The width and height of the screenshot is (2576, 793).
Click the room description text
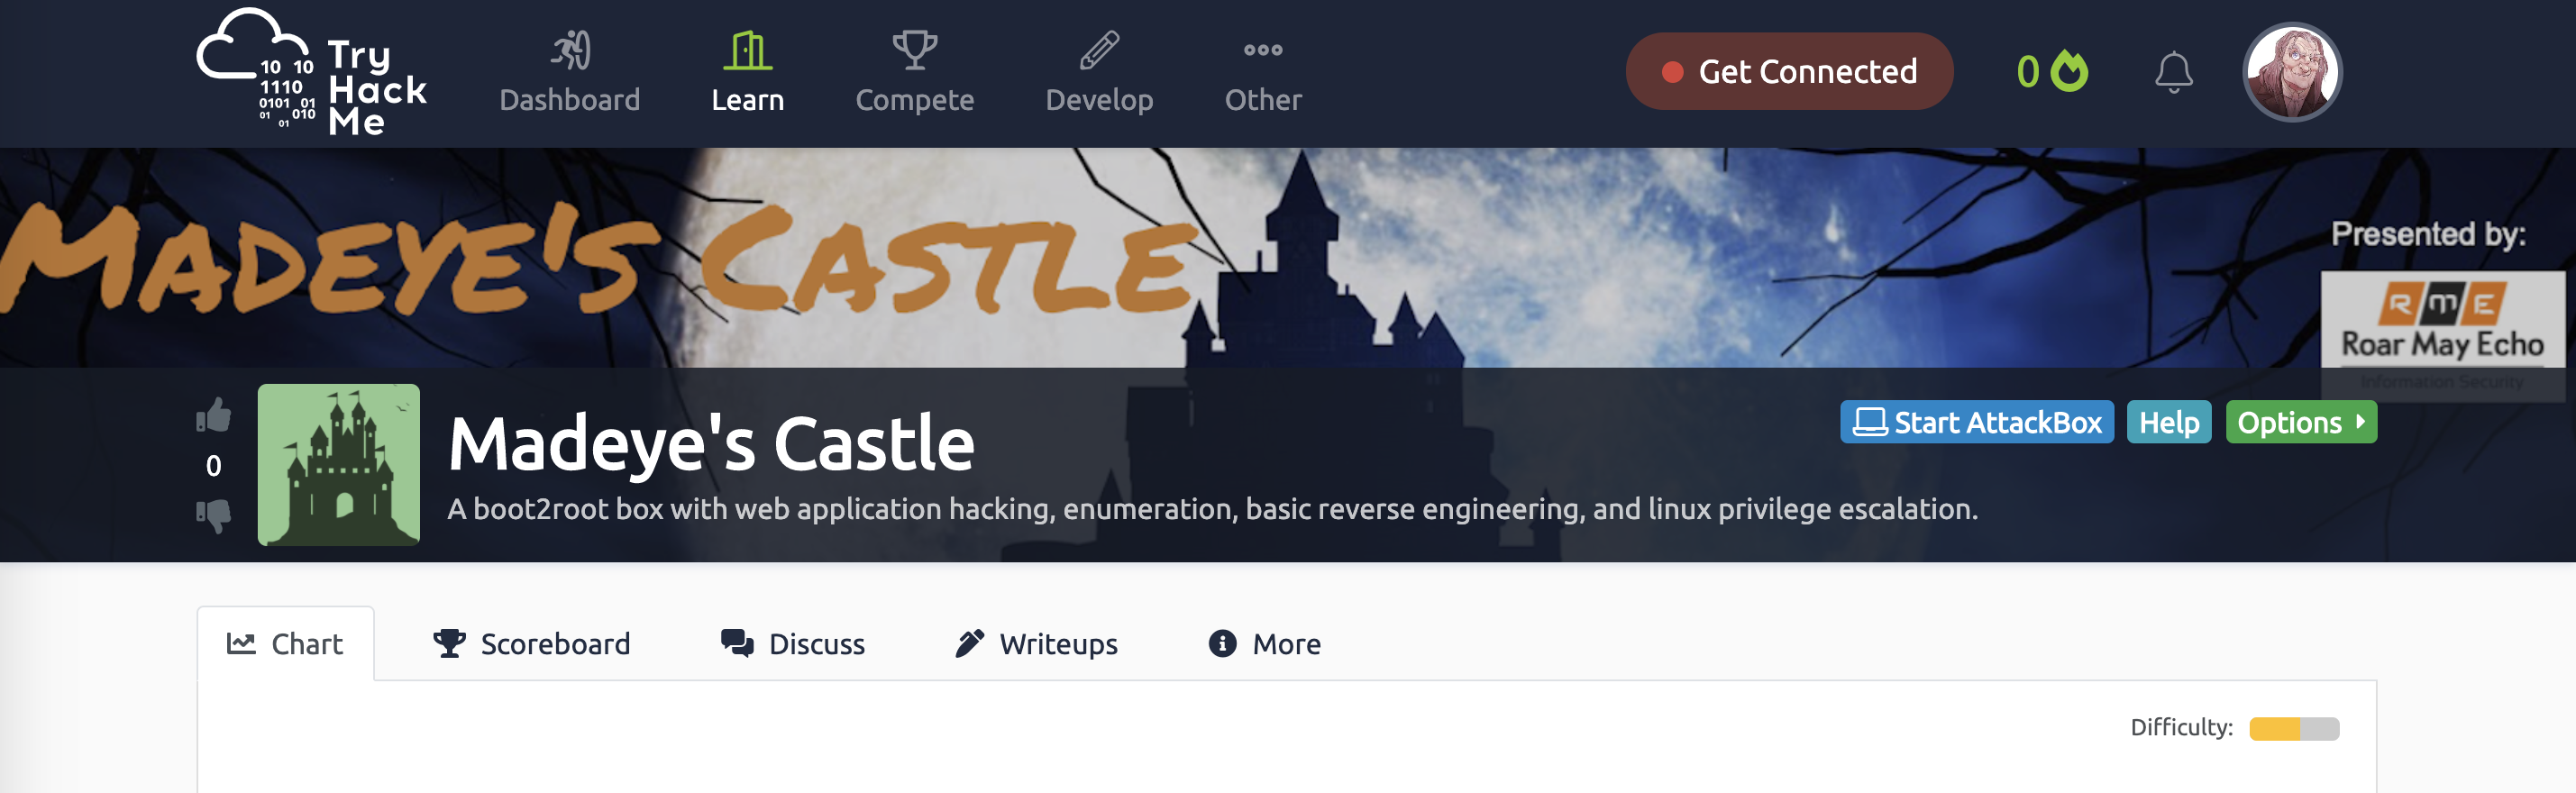coord(1212,509)
